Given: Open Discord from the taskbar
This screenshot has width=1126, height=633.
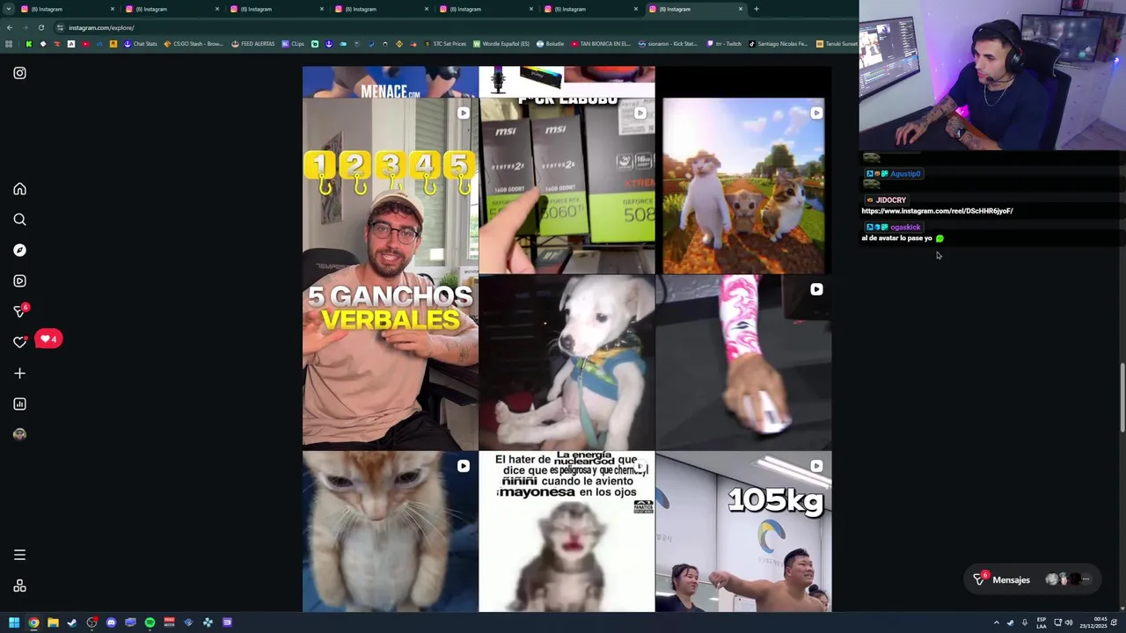Looking at the screenshot, I should (x=111, y=622).
